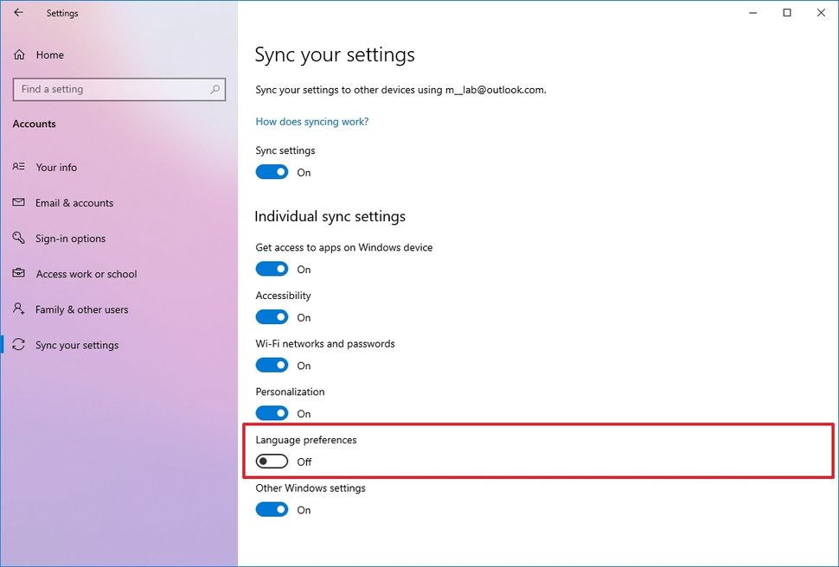Click the Sign-in options key icon

click(19, 238)
